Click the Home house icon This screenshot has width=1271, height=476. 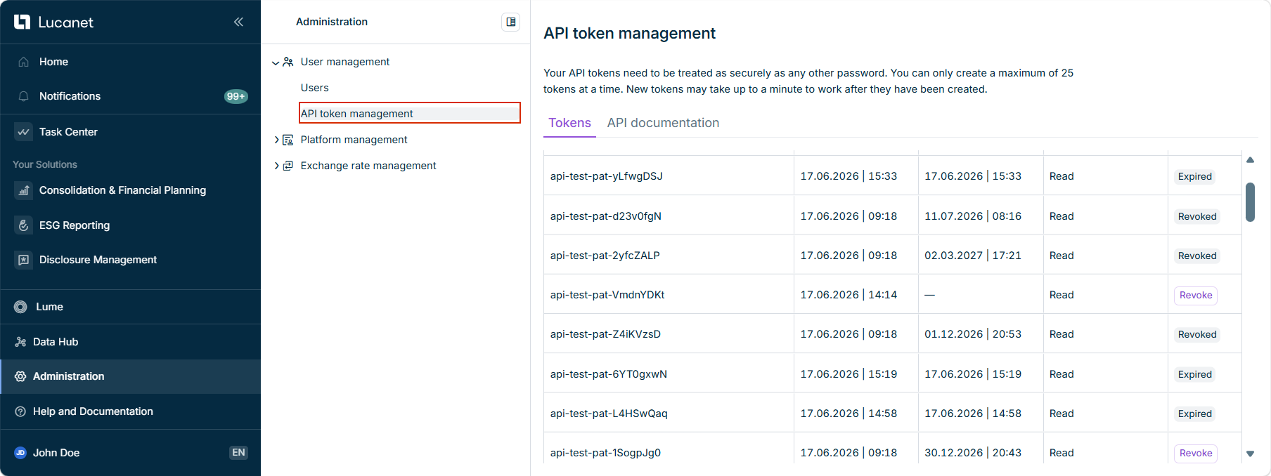coord(23,62)
